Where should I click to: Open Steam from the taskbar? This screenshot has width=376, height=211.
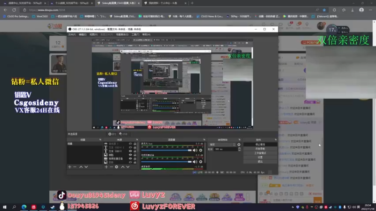click(53, 207)
